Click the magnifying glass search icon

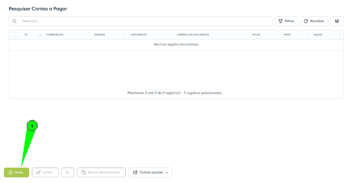pos(15,21)
